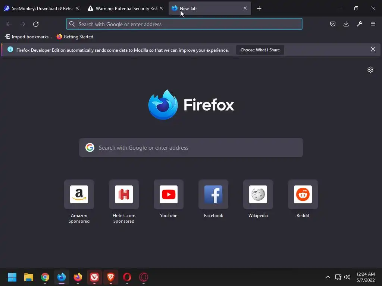Click Google logo in center search box

(x=90, y=147)
